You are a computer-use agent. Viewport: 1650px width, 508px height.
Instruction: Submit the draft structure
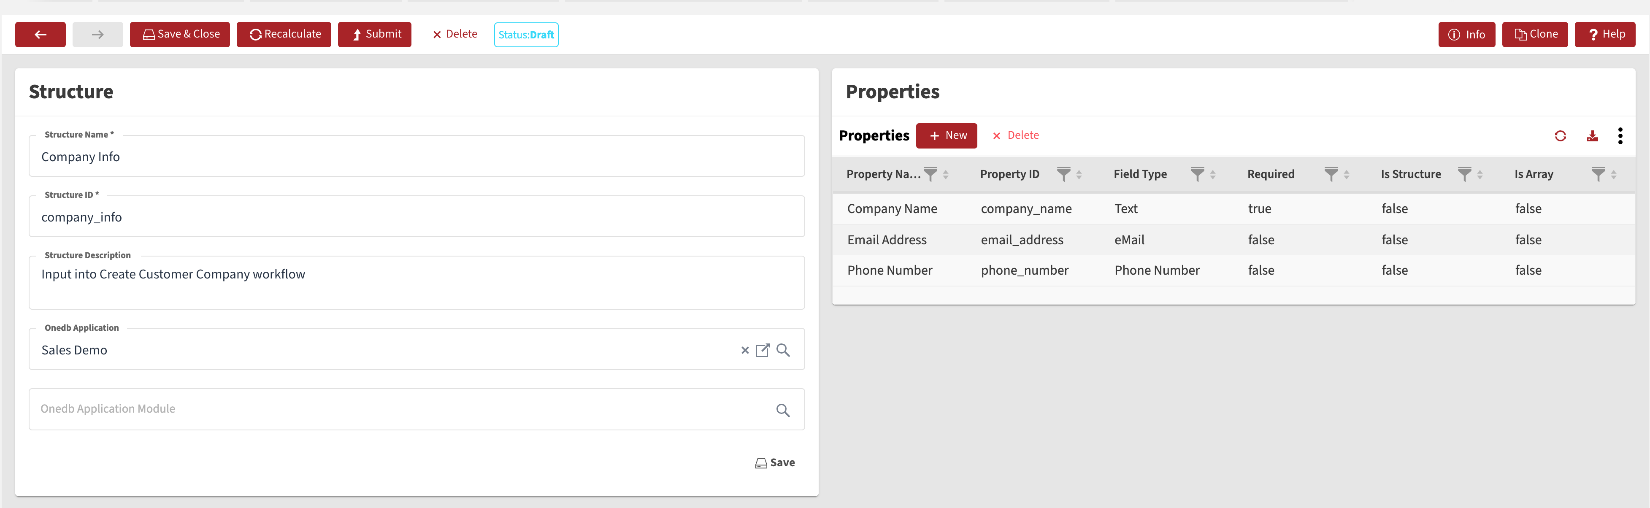point(375,35)
